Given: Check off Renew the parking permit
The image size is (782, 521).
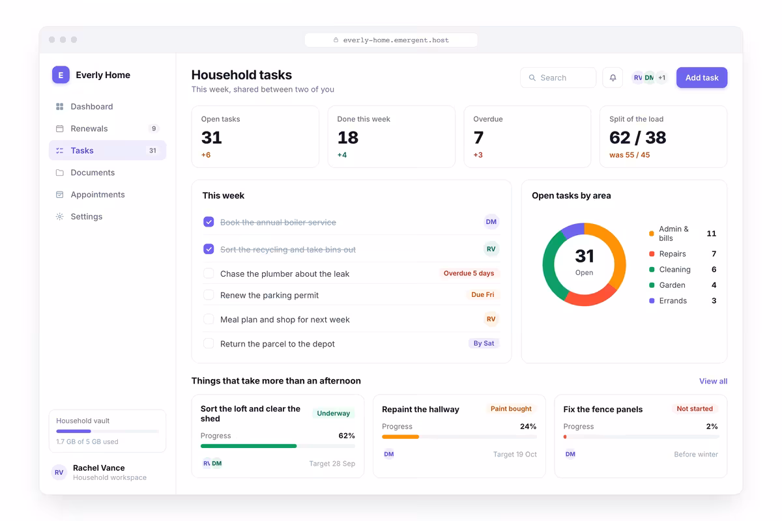Looking at the screenshot, I should click(x=209, y=295).
